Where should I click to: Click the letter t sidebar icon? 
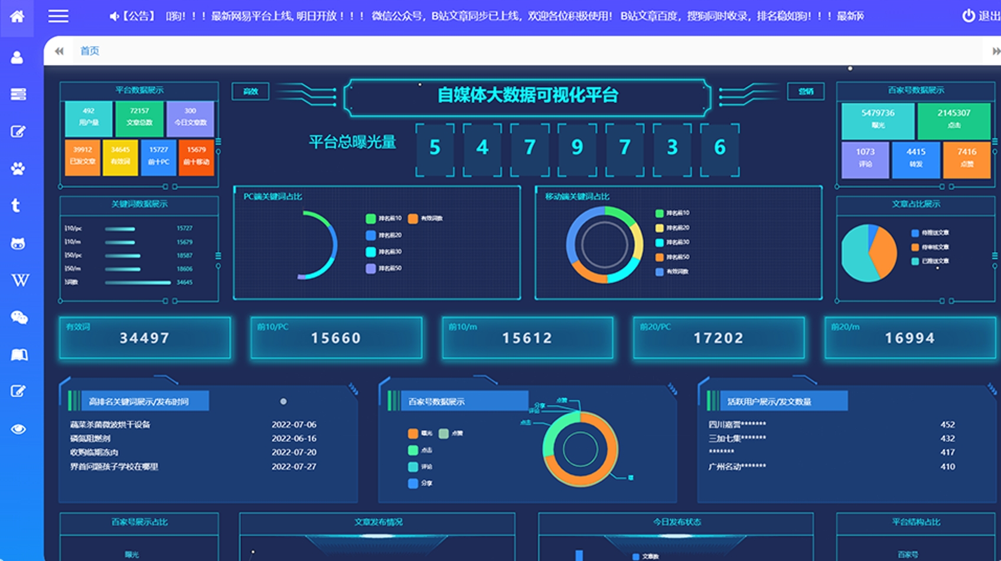click(x=16, y=206)
